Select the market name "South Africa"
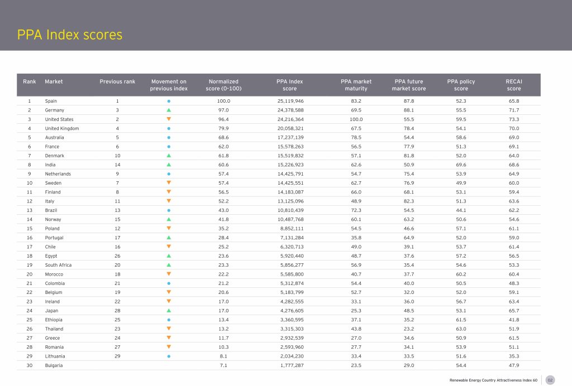The image size is (572, 386). coord(58,265)
